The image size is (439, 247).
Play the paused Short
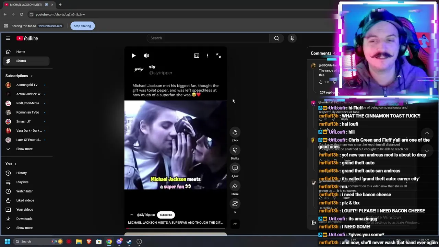tap(133, 56)
